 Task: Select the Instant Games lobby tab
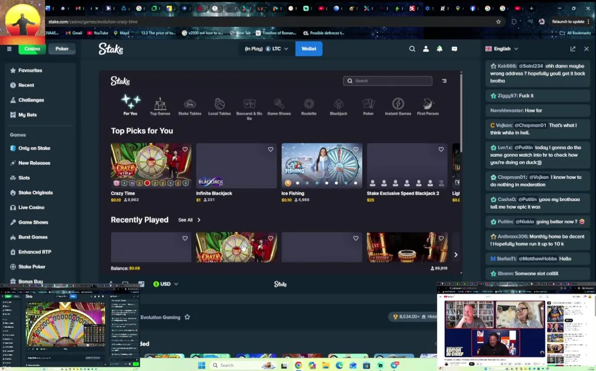[398, 107]
